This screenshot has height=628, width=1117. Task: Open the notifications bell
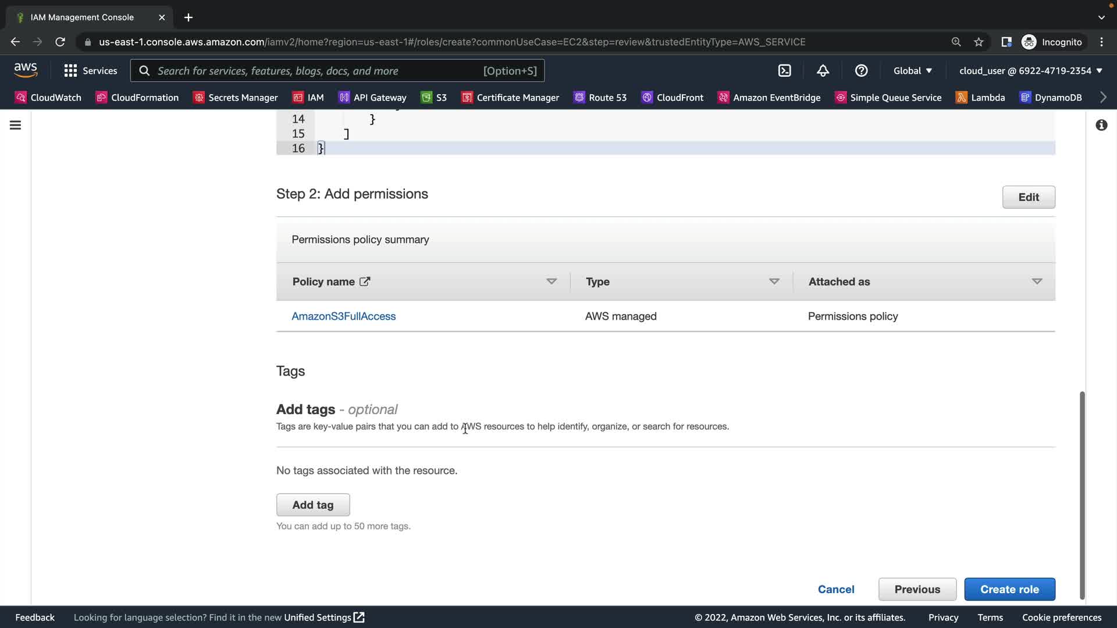(823, 70)
